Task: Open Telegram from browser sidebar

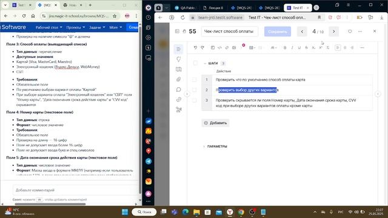Action: (149, 161)
